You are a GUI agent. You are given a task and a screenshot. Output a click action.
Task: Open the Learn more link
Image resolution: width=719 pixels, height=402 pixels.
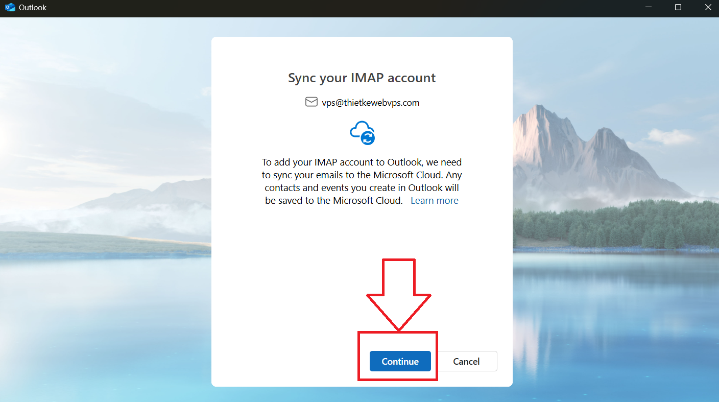[435, 201]
